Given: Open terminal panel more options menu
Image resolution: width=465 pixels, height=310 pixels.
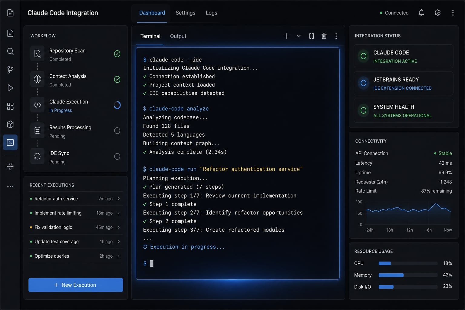Looking at the screenshot, I should tap(336, 36).
